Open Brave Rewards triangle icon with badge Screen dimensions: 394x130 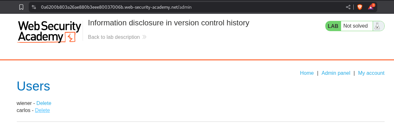371,7
